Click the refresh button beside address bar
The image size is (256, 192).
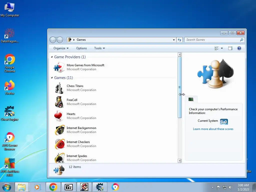tap(179, 40)
